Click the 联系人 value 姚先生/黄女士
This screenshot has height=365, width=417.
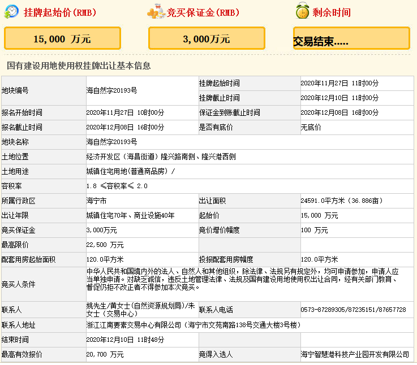coord(141,310)
